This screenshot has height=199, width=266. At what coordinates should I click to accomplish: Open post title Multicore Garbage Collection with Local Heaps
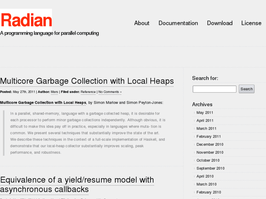click(87, 81)
